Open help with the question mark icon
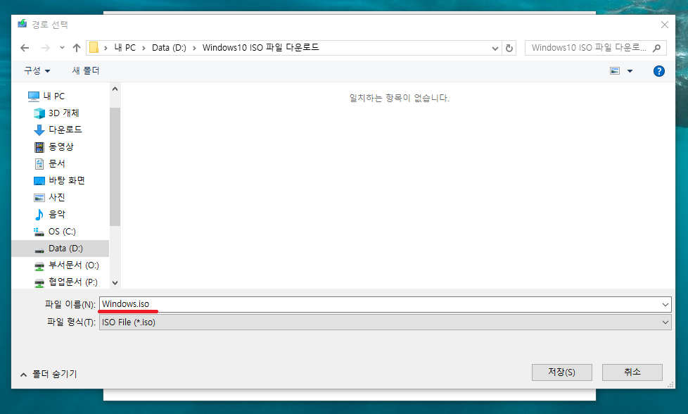This screenshot has width=688, height=414. pyautogui.click(x=658, y=71)
